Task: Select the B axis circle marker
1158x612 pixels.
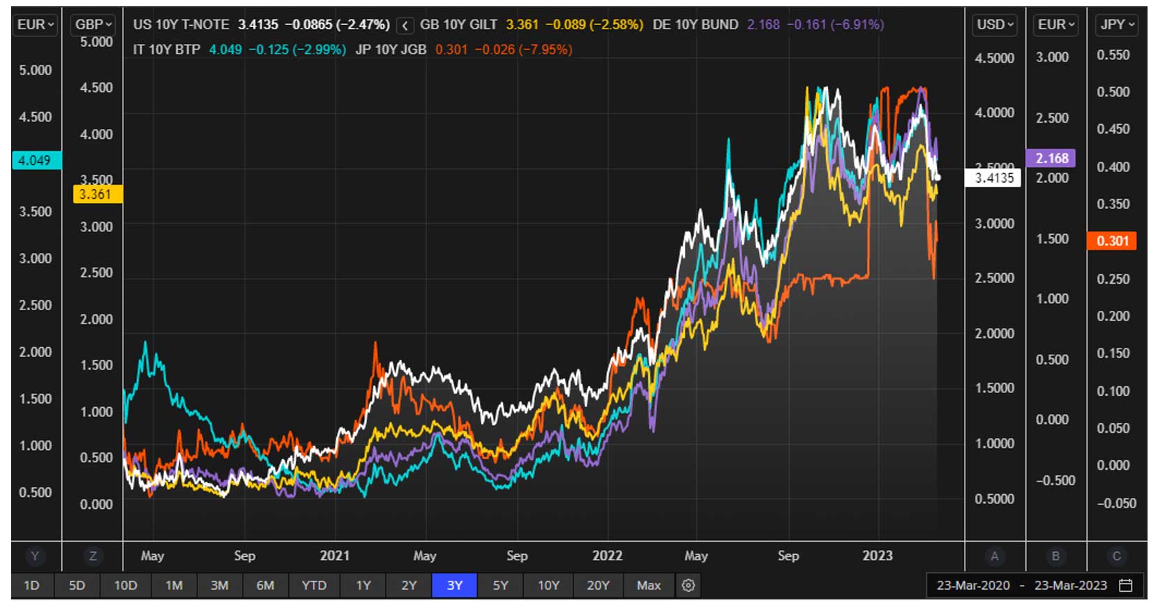Action: [1055, 556]
